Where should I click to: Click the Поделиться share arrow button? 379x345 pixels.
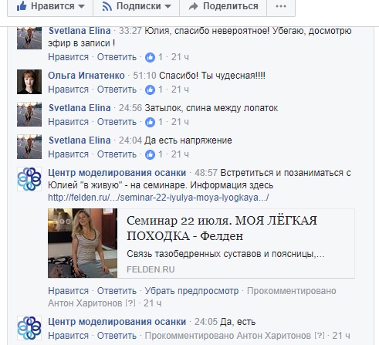[223, 6]
